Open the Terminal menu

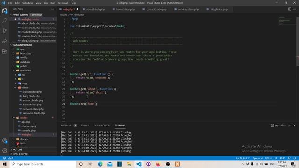click(x=63, y=3)
